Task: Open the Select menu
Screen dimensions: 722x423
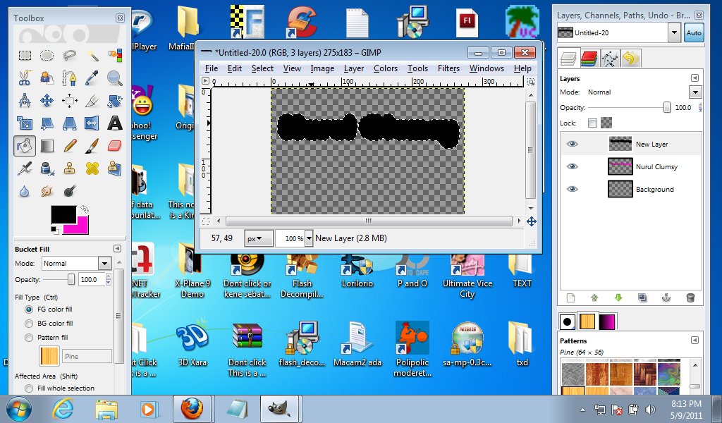Action: click(262, 68)
